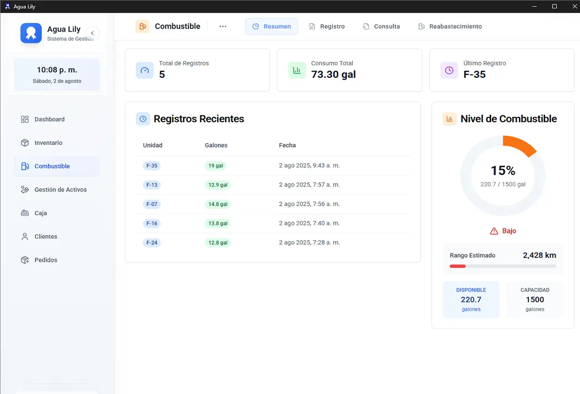Image resolution: width=580 pixels, height=394 pixels.
Task: Click the F-35 unit badge in table
Action: (152, 165)
